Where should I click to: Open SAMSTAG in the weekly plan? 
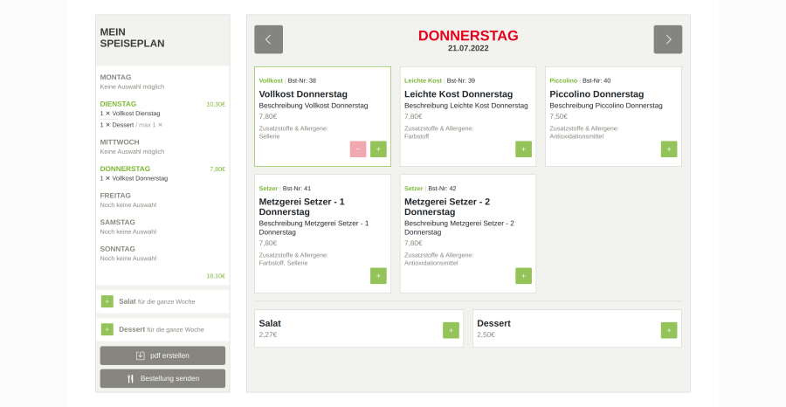(117, 222)
